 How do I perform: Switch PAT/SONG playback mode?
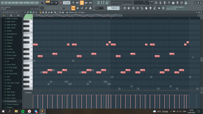[x=48, y=3]
